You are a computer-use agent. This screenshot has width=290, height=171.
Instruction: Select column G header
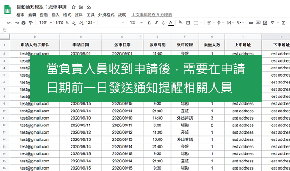click(212, 37)
